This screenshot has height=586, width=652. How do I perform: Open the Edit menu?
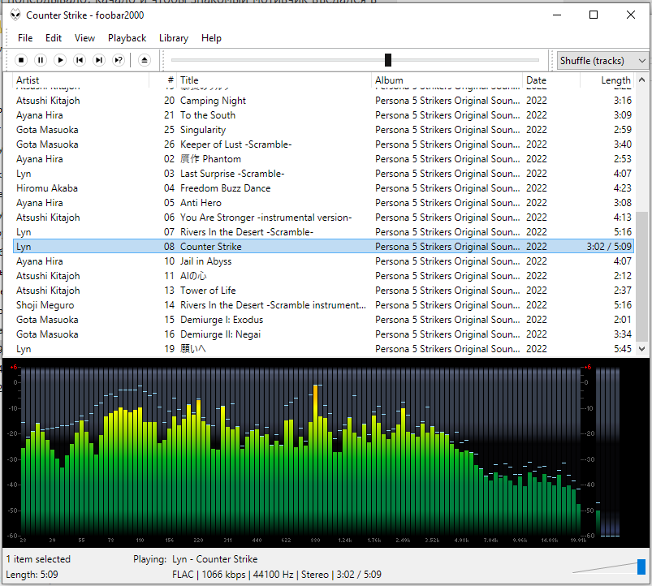pos(54,38)
